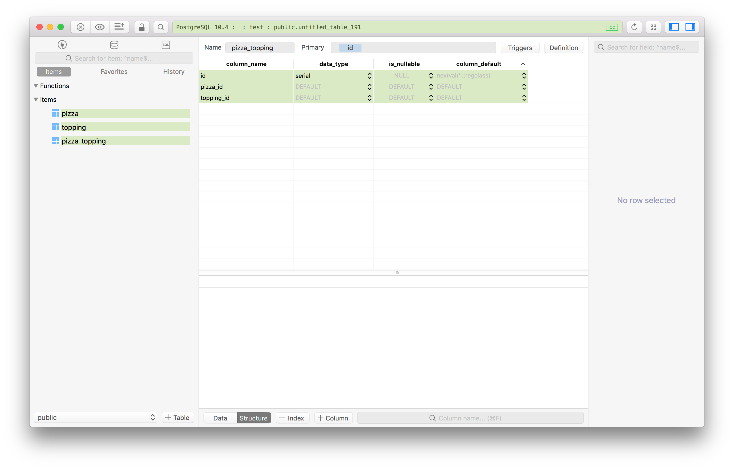Viewport: 734px width, 469px height.
Task: Click the eye view toolbar icon
Action: (x=100, y=27)
